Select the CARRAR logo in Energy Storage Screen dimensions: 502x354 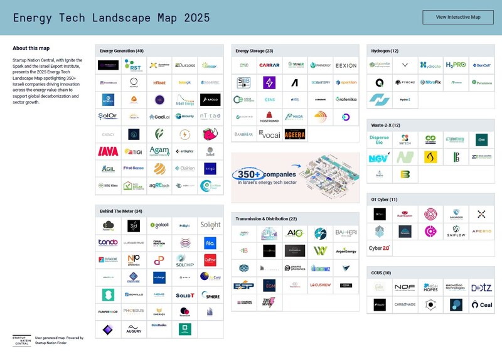click(269, 65)
